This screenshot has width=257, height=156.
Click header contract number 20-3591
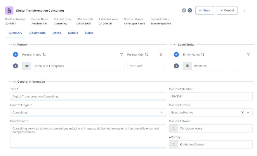[10, 24]
